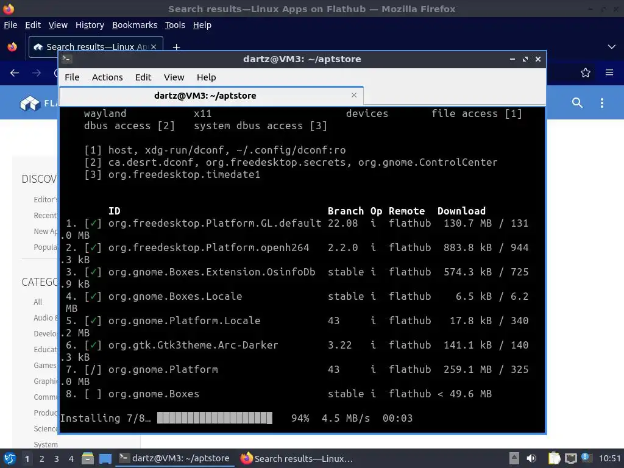Image resolution: width=624 pixels, height=468 pixels.
Task: Click the 10:51 taskbar clock
Action: [609, 458]
